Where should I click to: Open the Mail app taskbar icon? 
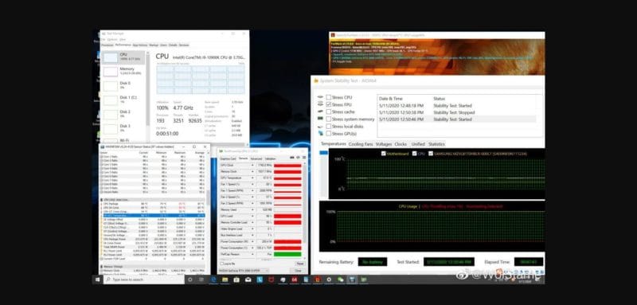[x=248, y=280]
